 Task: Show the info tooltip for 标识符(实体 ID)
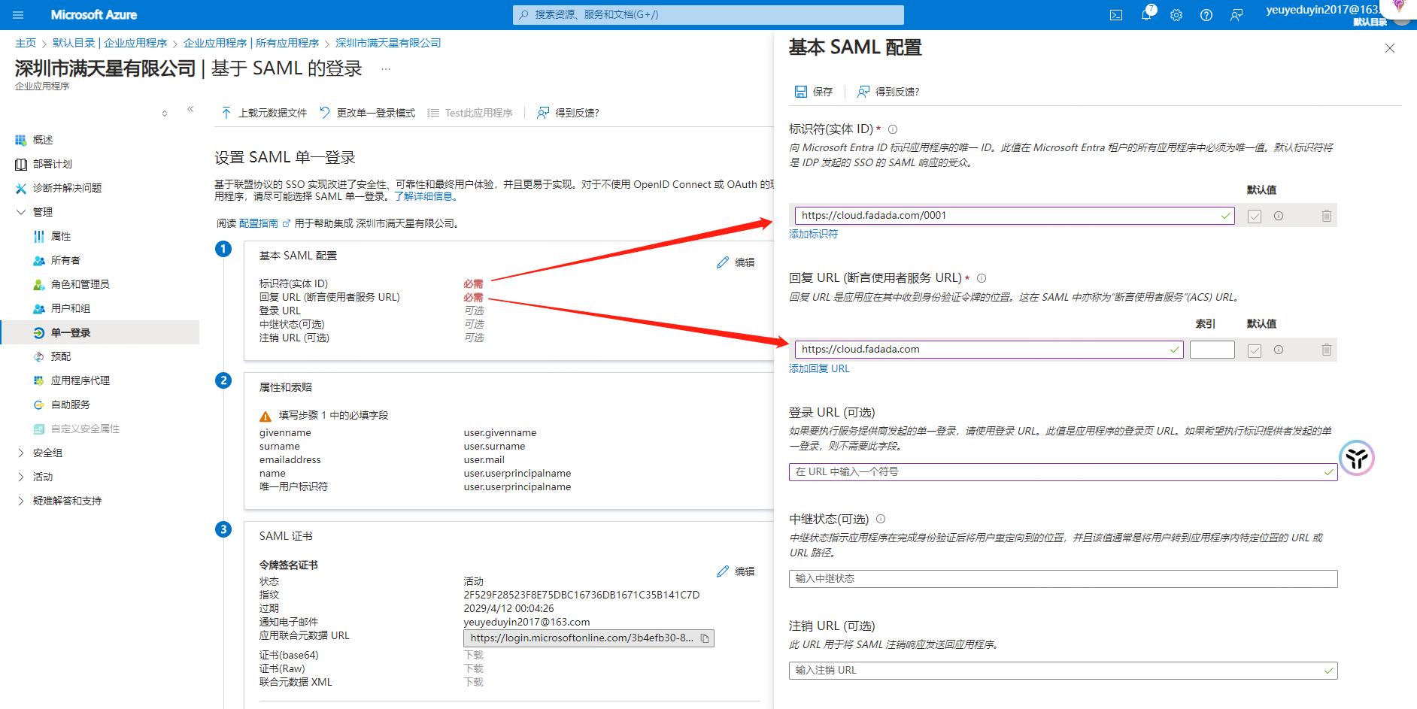coord(893,129)
